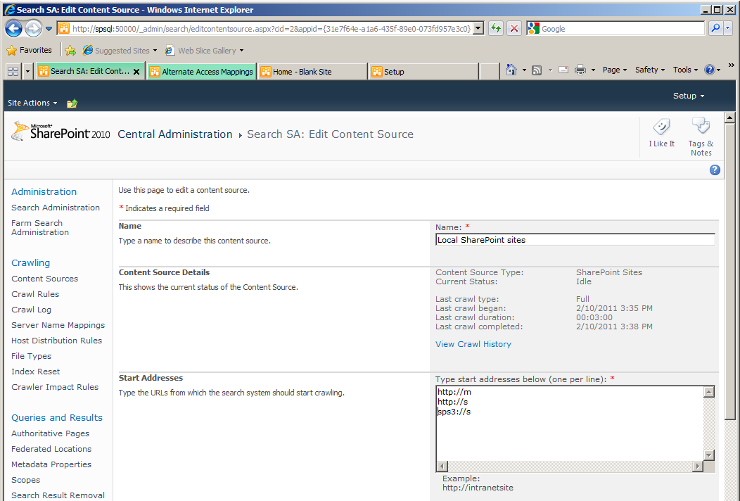Click into the Name text field
The width and height of the screenshot is (740, 501).
(x=575, y=240)
